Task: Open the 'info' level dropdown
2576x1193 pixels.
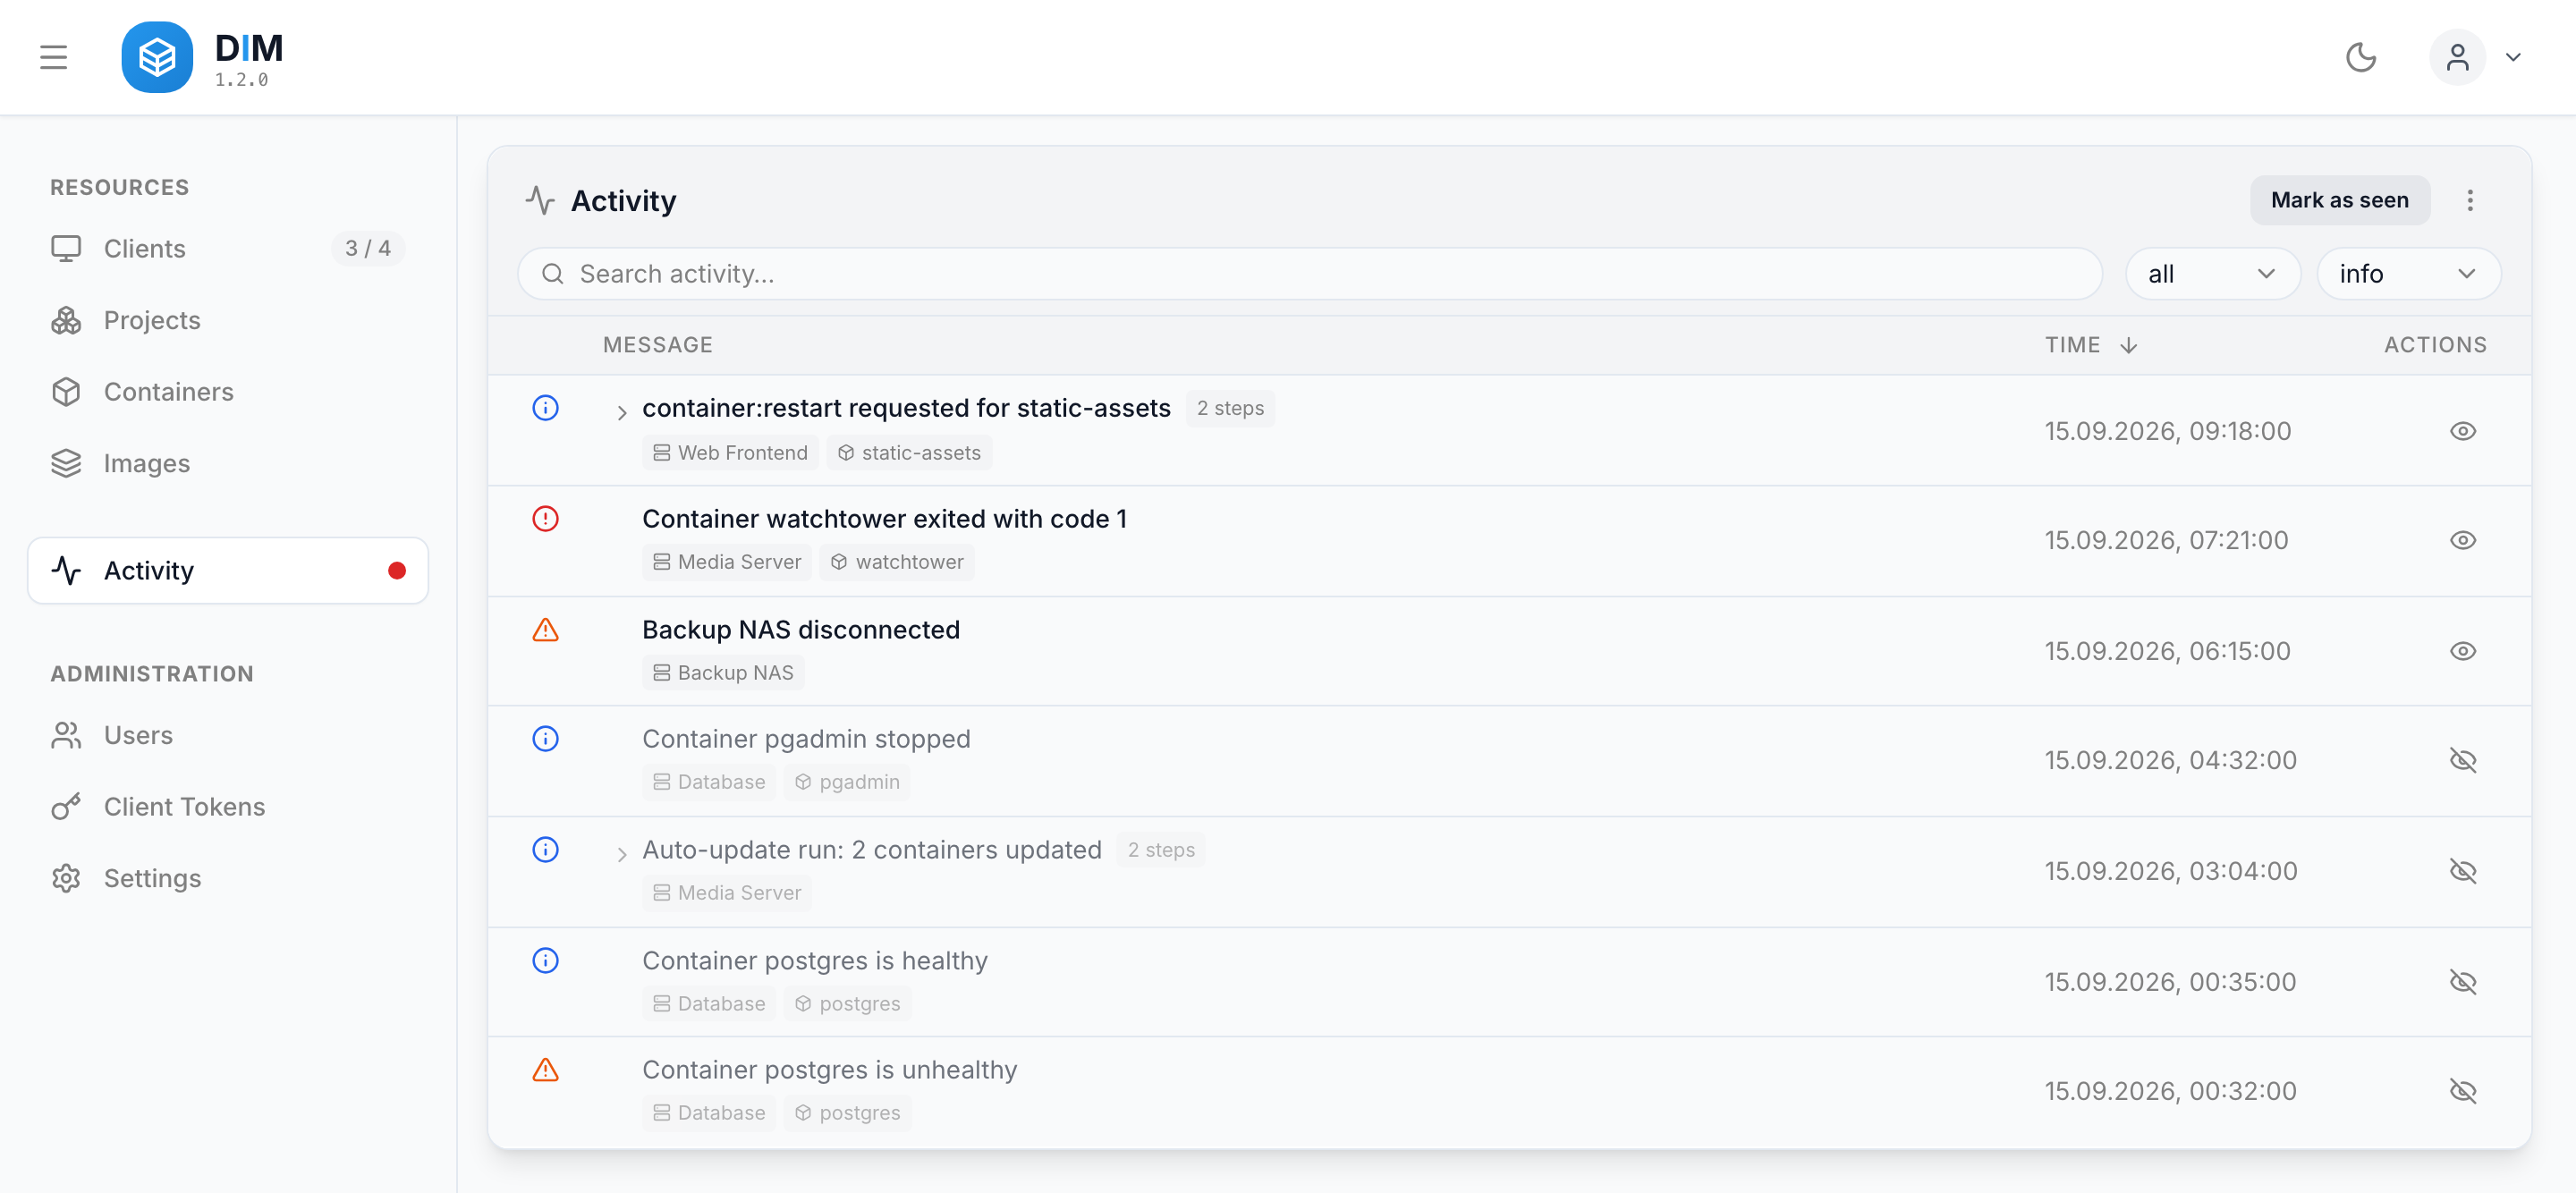Action: point(2408,274)
